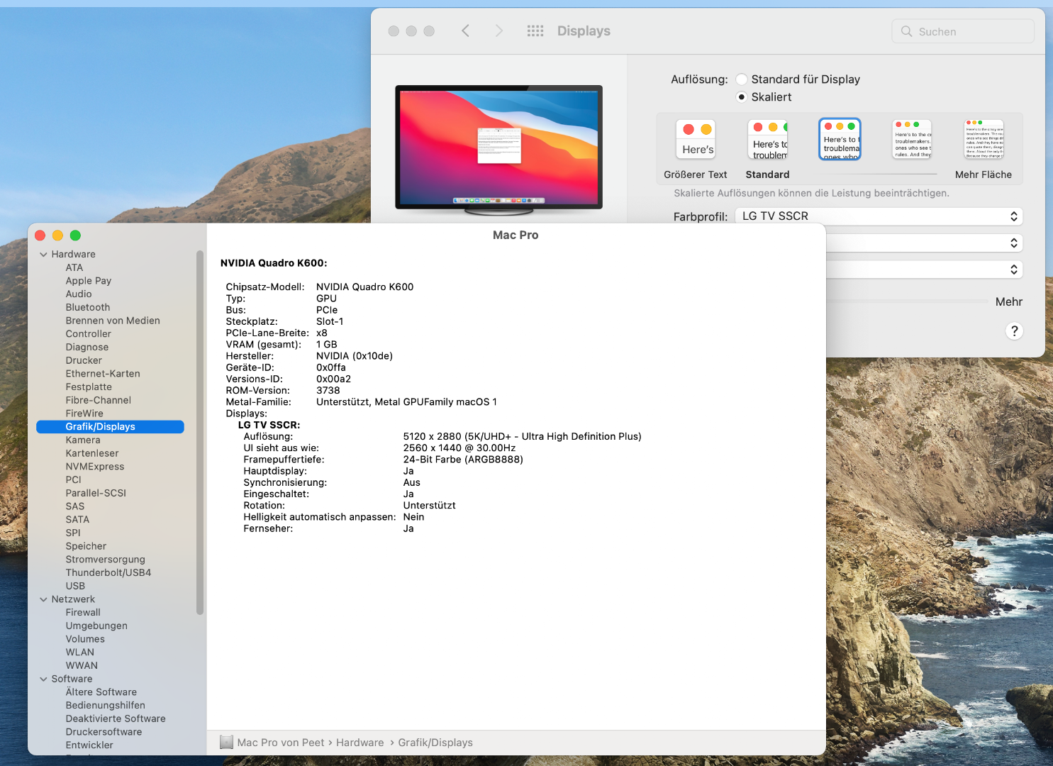Select SATA in the sidebar

click(x=77, y=520)
